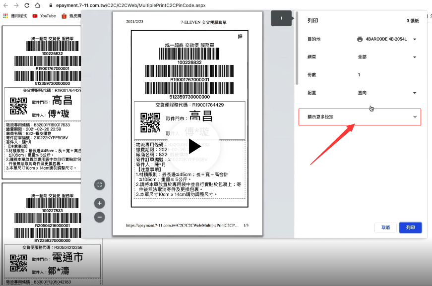The width and height of the screenshot is (432, 286).
Task: Zoom in print preview plus button
Action: point(100,203)
